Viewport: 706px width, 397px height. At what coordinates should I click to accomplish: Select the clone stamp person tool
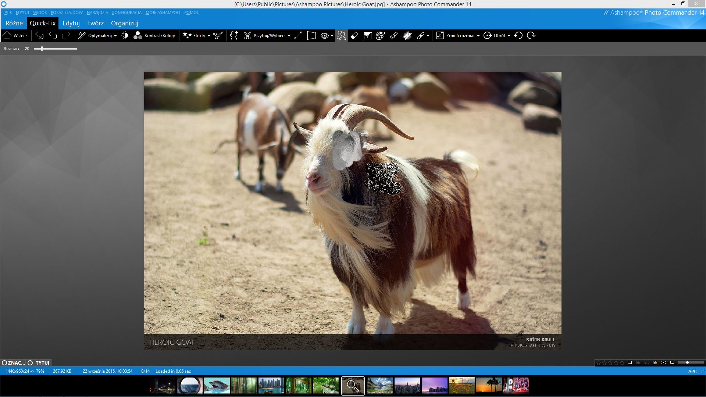coord(341,36)
